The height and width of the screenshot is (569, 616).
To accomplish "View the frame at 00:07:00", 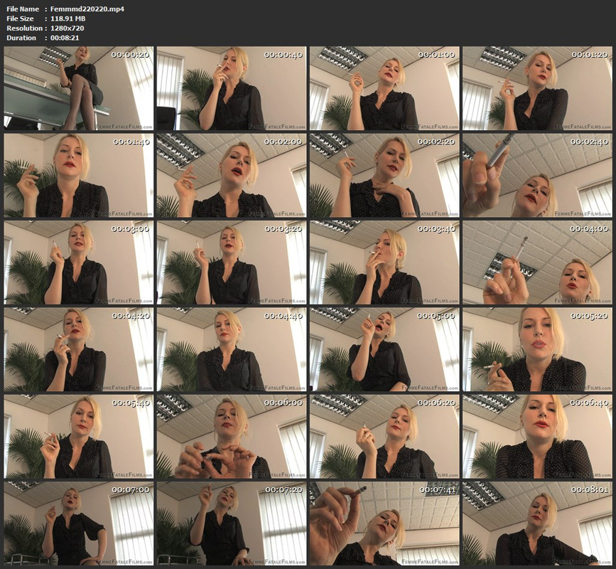I will [79, 523].
